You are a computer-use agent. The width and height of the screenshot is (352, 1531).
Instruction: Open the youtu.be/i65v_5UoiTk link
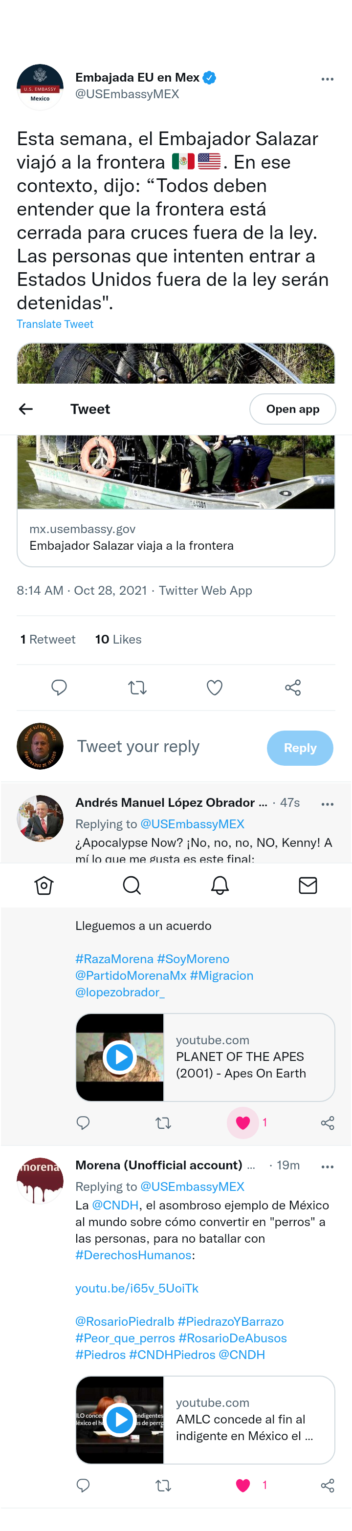pyautogui.click(x=137, y=1288)
